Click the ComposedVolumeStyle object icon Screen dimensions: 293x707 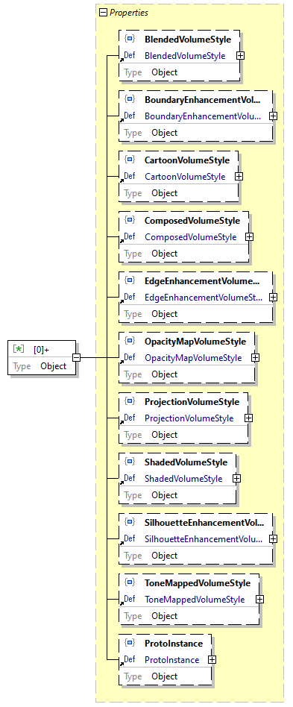click(130, 220)
